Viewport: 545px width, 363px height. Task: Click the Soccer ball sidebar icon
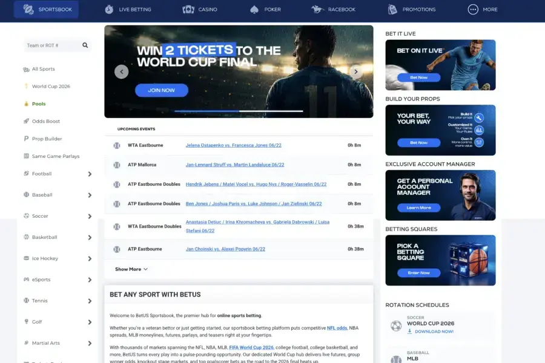tap(26, 216)
